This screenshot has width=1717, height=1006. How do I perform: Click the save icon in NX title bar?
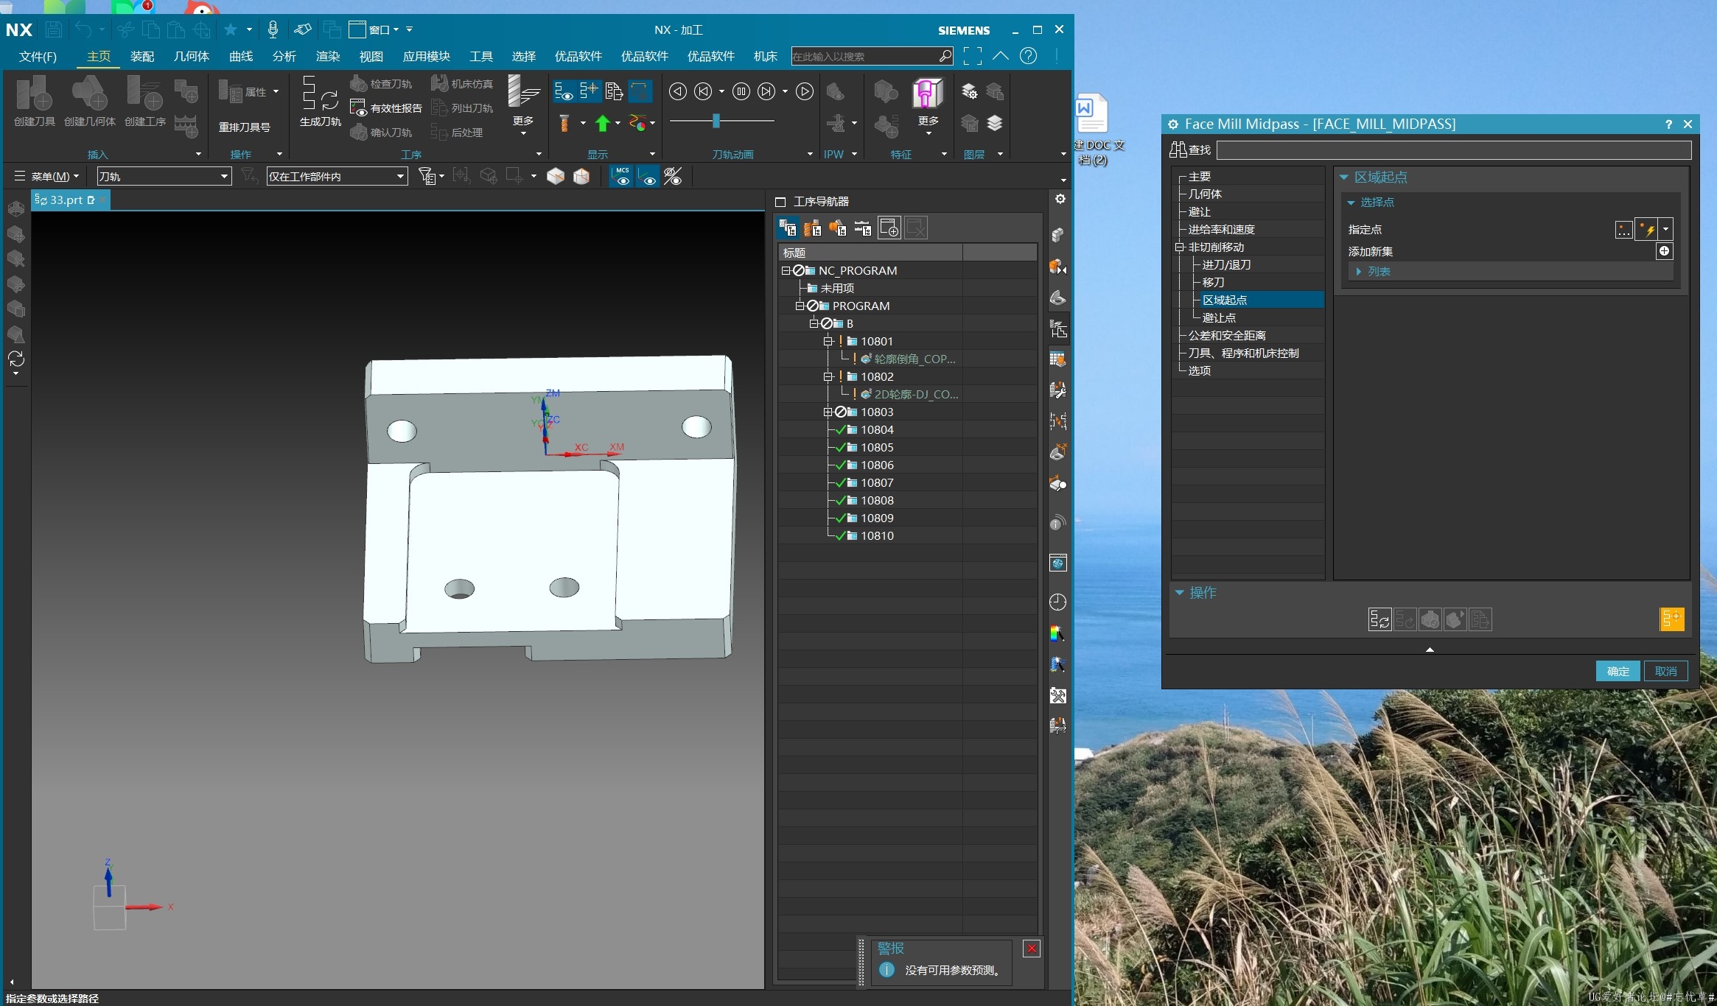(53, 29)
